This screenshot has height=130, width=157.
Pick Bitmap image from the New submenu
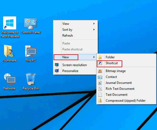[115, 71]
